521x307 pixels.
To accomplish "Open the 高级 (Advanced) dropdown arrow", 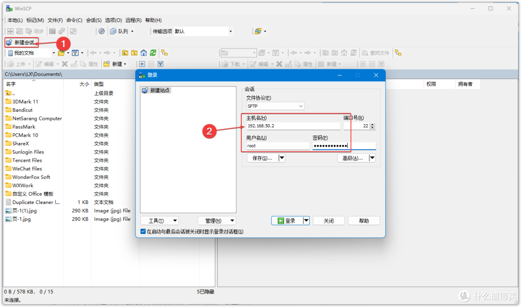I will [x=371, y=158].
